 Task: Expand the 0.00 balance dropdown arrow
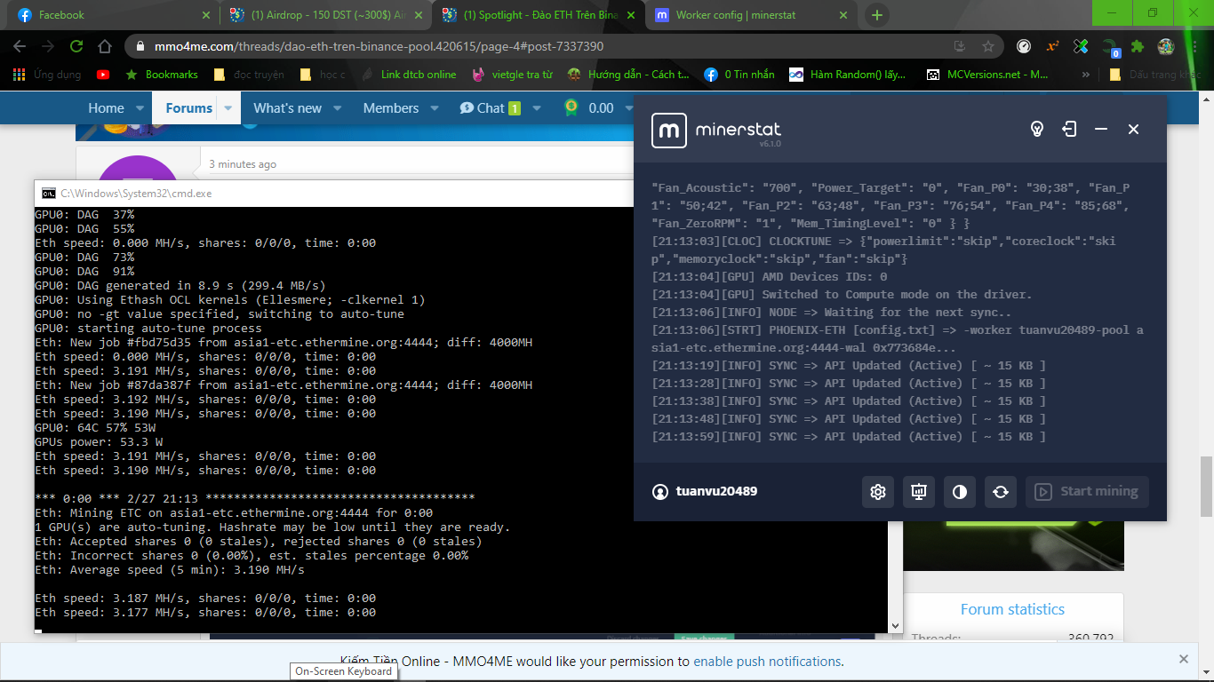(629, 108)
